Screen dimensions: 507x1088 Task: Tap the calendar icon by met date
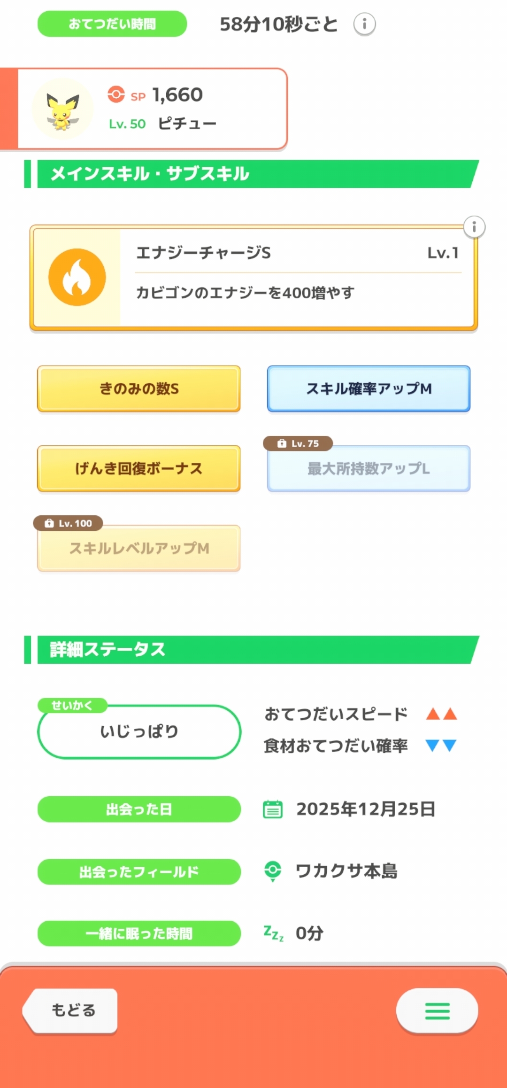pyautogui.click(x=273, y=809)
